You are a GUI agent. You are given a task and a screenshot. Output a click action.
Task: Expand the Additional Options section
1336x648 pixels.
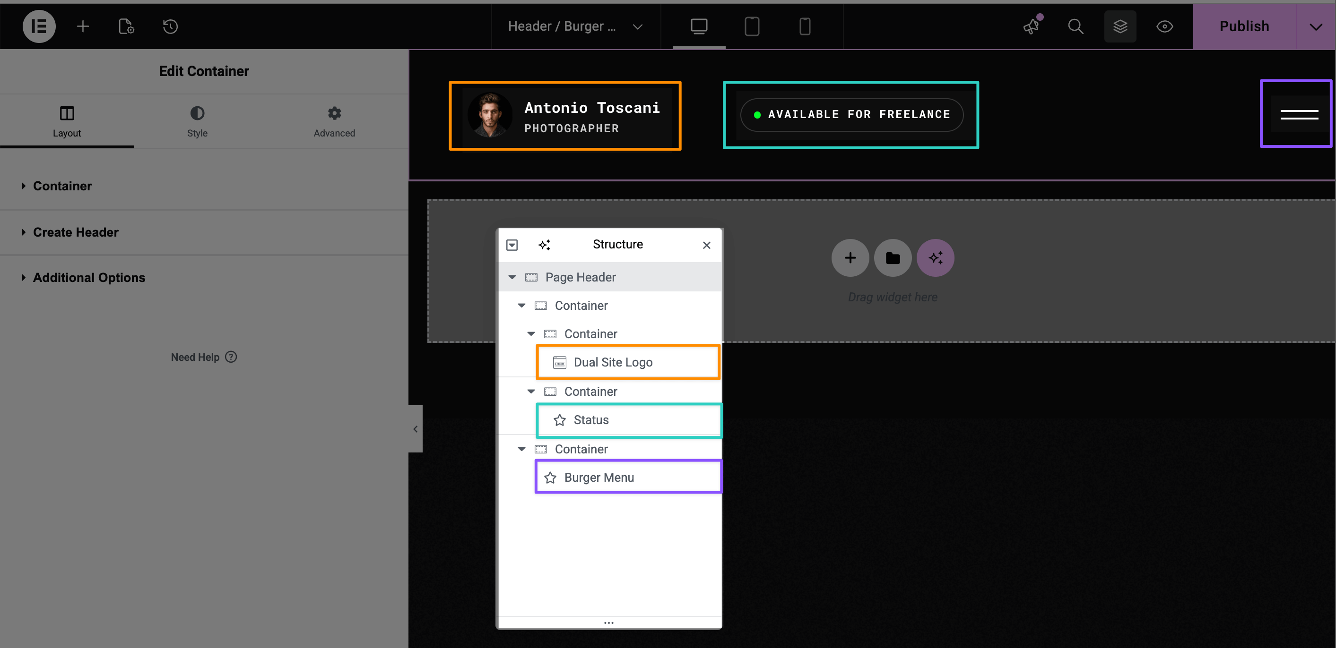coord(89,278)
